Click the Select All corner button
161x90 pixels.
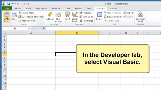pos(5,33)
